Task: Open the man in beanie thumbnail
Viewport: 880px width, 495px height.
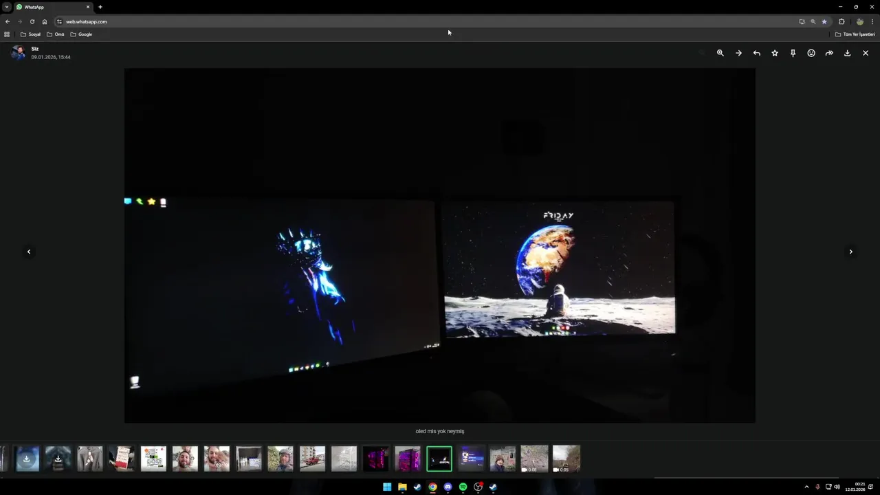Action: pos(503,459)
